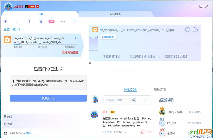This screenshot has width=213, height=138.
Task: Send comment with paper plane icon
Action: click(x=145, y=100)
